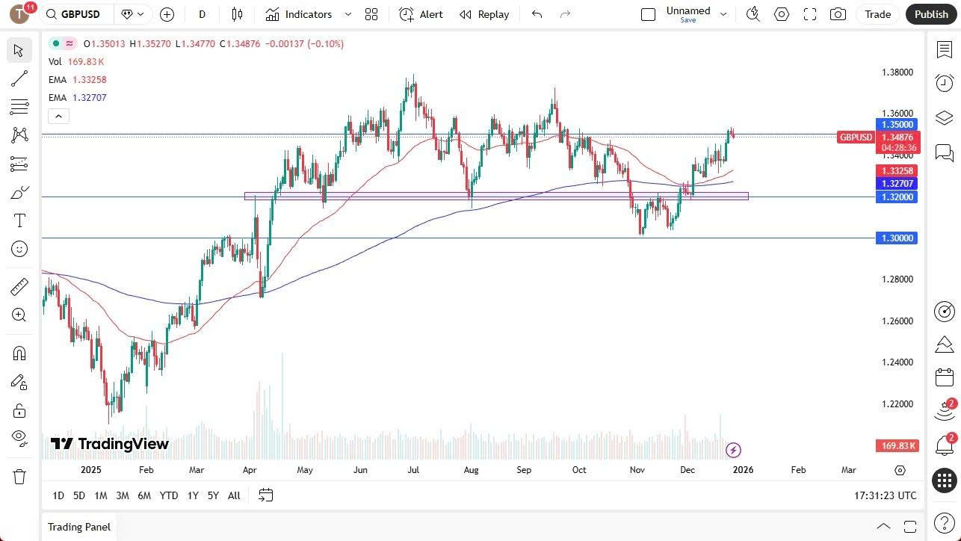Enter fullscreen mode
This screenshot has width=961, height=541.
tap(810, 14)
